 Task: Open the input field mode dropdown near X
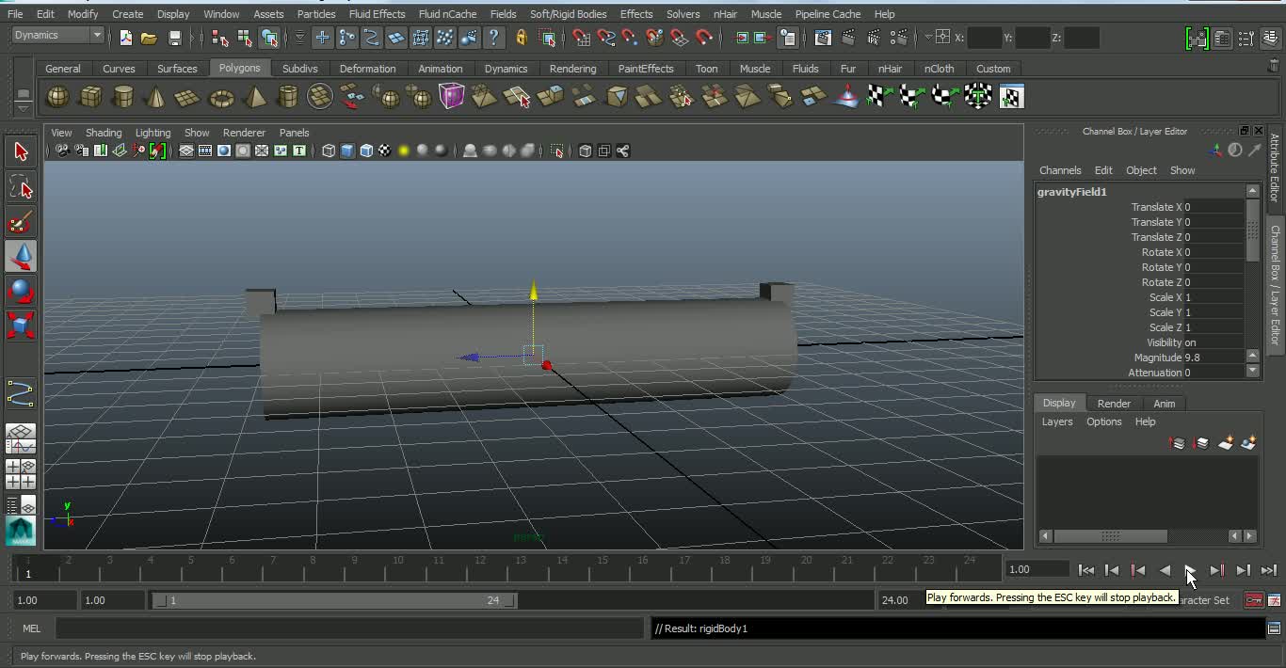click(928, 38)
